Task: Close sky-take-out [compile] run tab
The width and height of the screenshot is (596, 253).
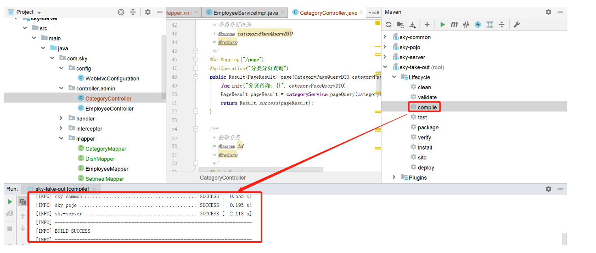Action: tap(94, 189)
